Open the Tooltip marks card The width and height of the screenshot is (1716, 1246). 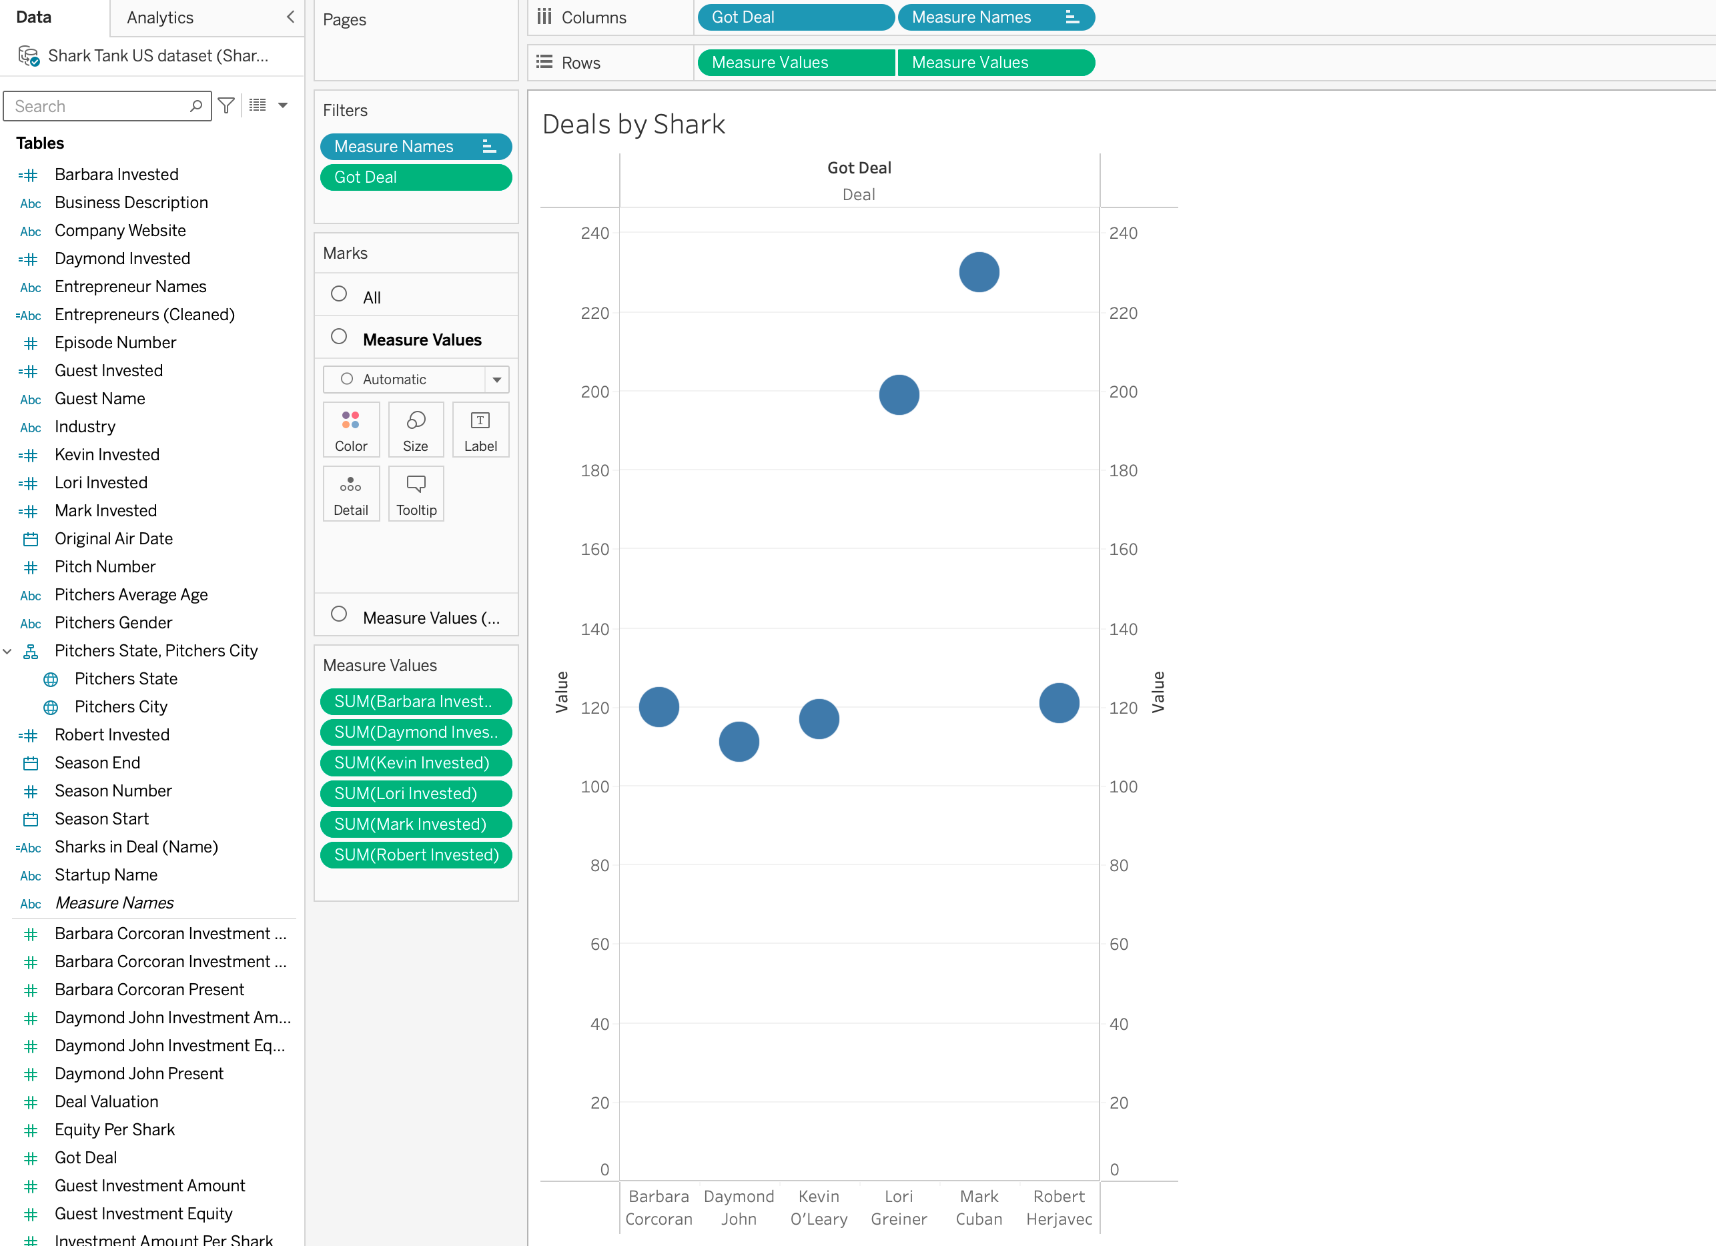416,494
